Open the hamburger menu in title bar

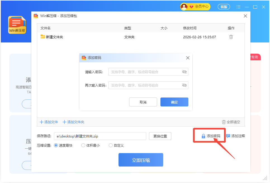coord(238,7)
